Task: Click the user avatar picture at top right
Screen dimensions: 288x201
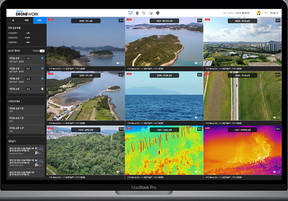Action: pos(259,13)
